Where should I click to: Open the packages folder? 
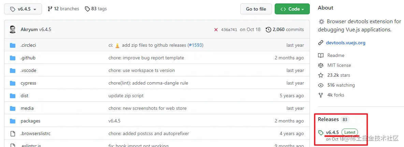coord(30,121)
